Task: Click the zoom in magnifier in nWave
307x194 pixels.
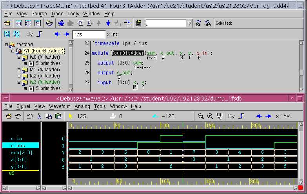Action: tap(210, 116)
